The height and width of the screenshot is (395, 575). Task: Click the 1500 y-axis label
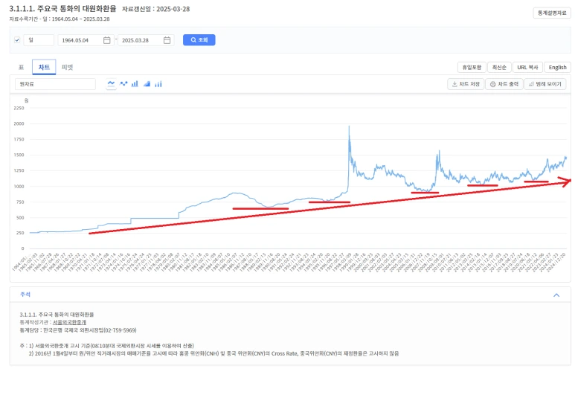[x=19, y=155]
